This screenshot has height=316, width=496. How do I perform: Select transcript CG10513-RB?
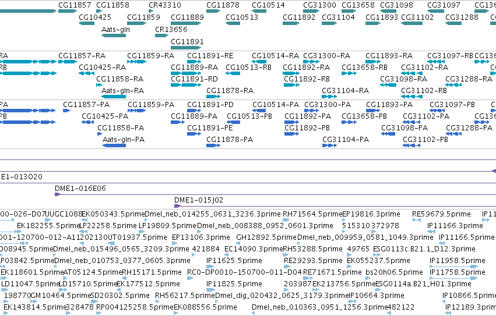[249, 68]
